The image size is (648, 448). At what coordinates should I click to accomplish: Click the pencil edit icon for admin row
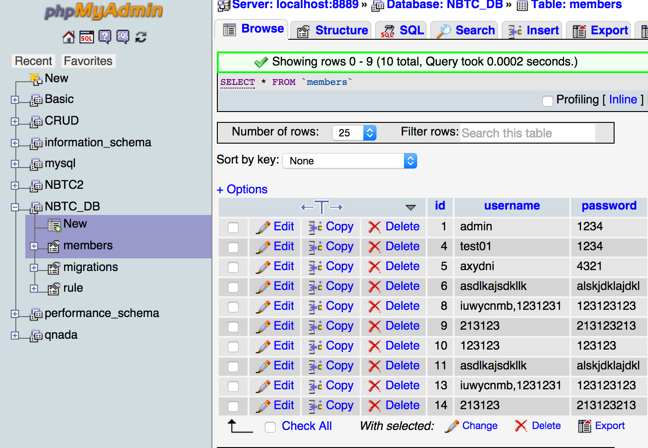[263, 227]
